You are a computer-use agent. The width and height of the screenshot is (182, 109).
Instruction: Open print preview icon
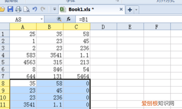coord(26,9)
